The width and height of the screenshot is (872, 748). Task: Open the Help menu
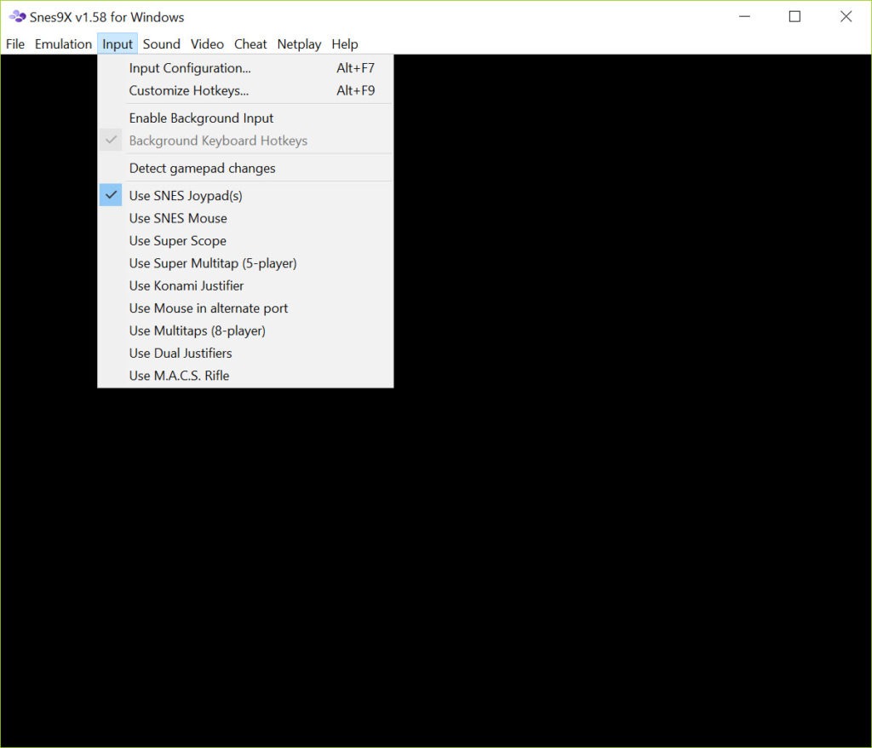[x=345, y=44]
